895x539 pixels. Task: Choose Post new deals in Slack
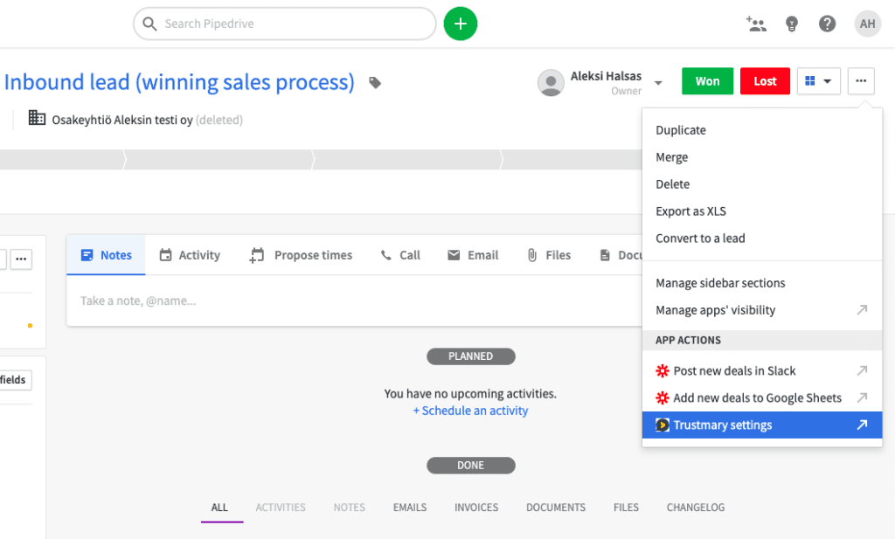pos(762,370)
